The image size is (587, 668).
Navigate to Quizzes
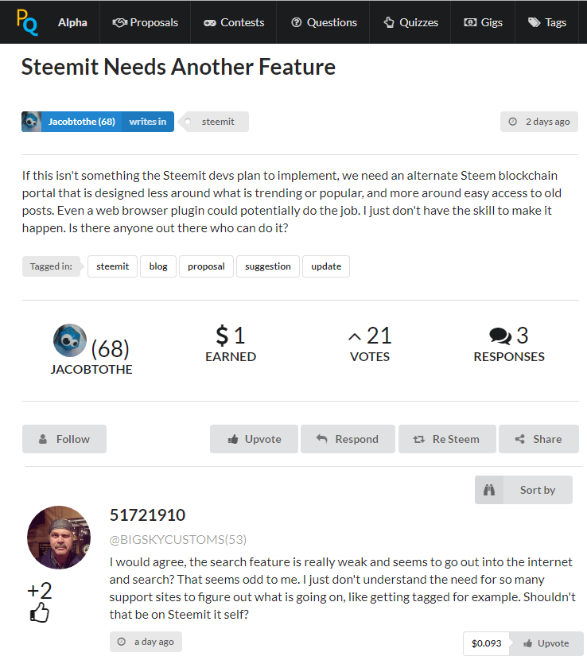coord(411,22)
